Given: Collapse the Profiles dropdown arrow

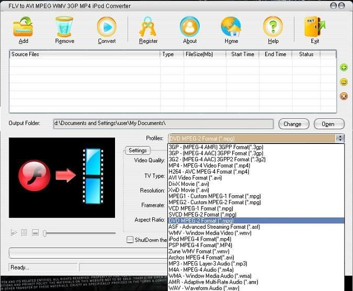Looking at the screenshot, I should point(340,138).
